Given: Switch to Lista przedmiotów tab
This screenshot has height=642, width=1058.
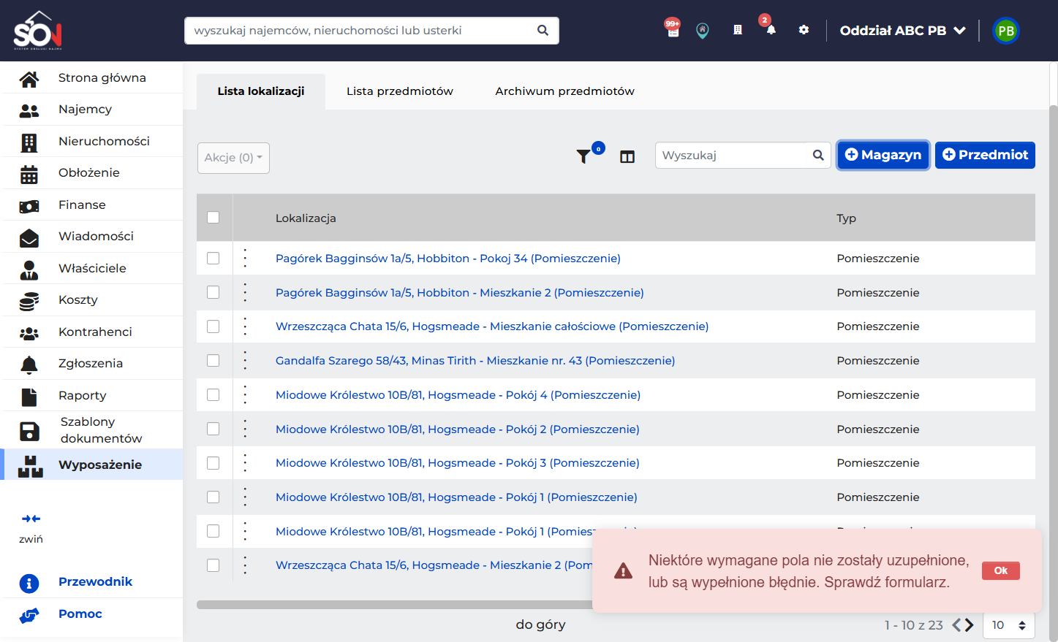Looking at the screenshot, I should point(400,91).
